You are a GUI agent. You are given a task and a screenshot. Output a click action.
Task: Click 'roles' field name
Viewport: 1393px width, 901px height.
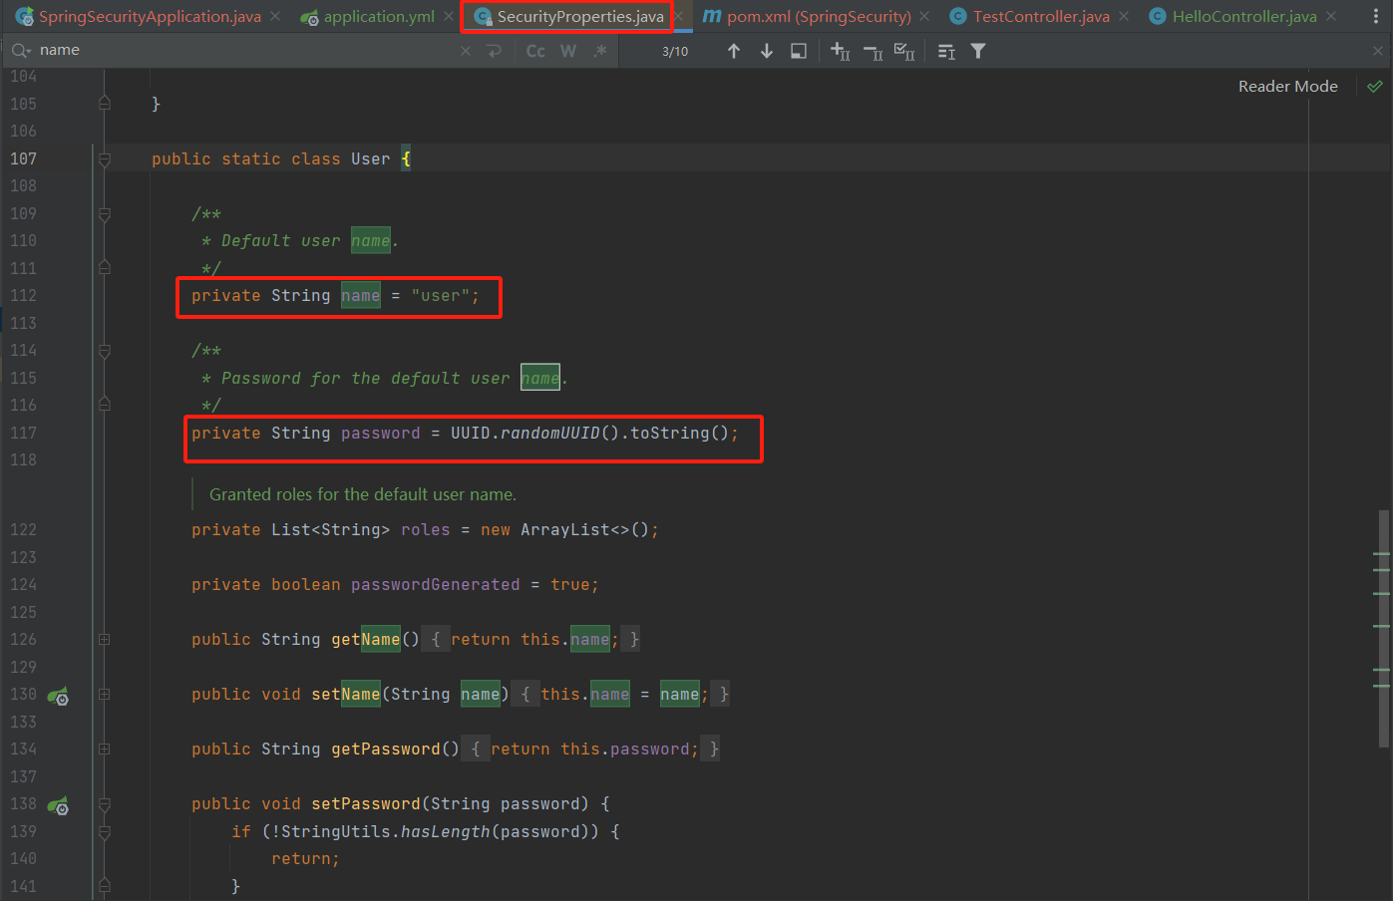tap(426, 530)
